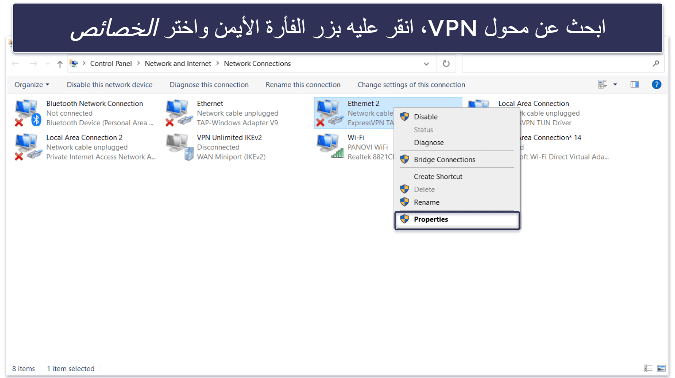The width and height of the screenshot is (675, 378).
Task: Click Change settings of this connection
Action: (x=411, y=85)
